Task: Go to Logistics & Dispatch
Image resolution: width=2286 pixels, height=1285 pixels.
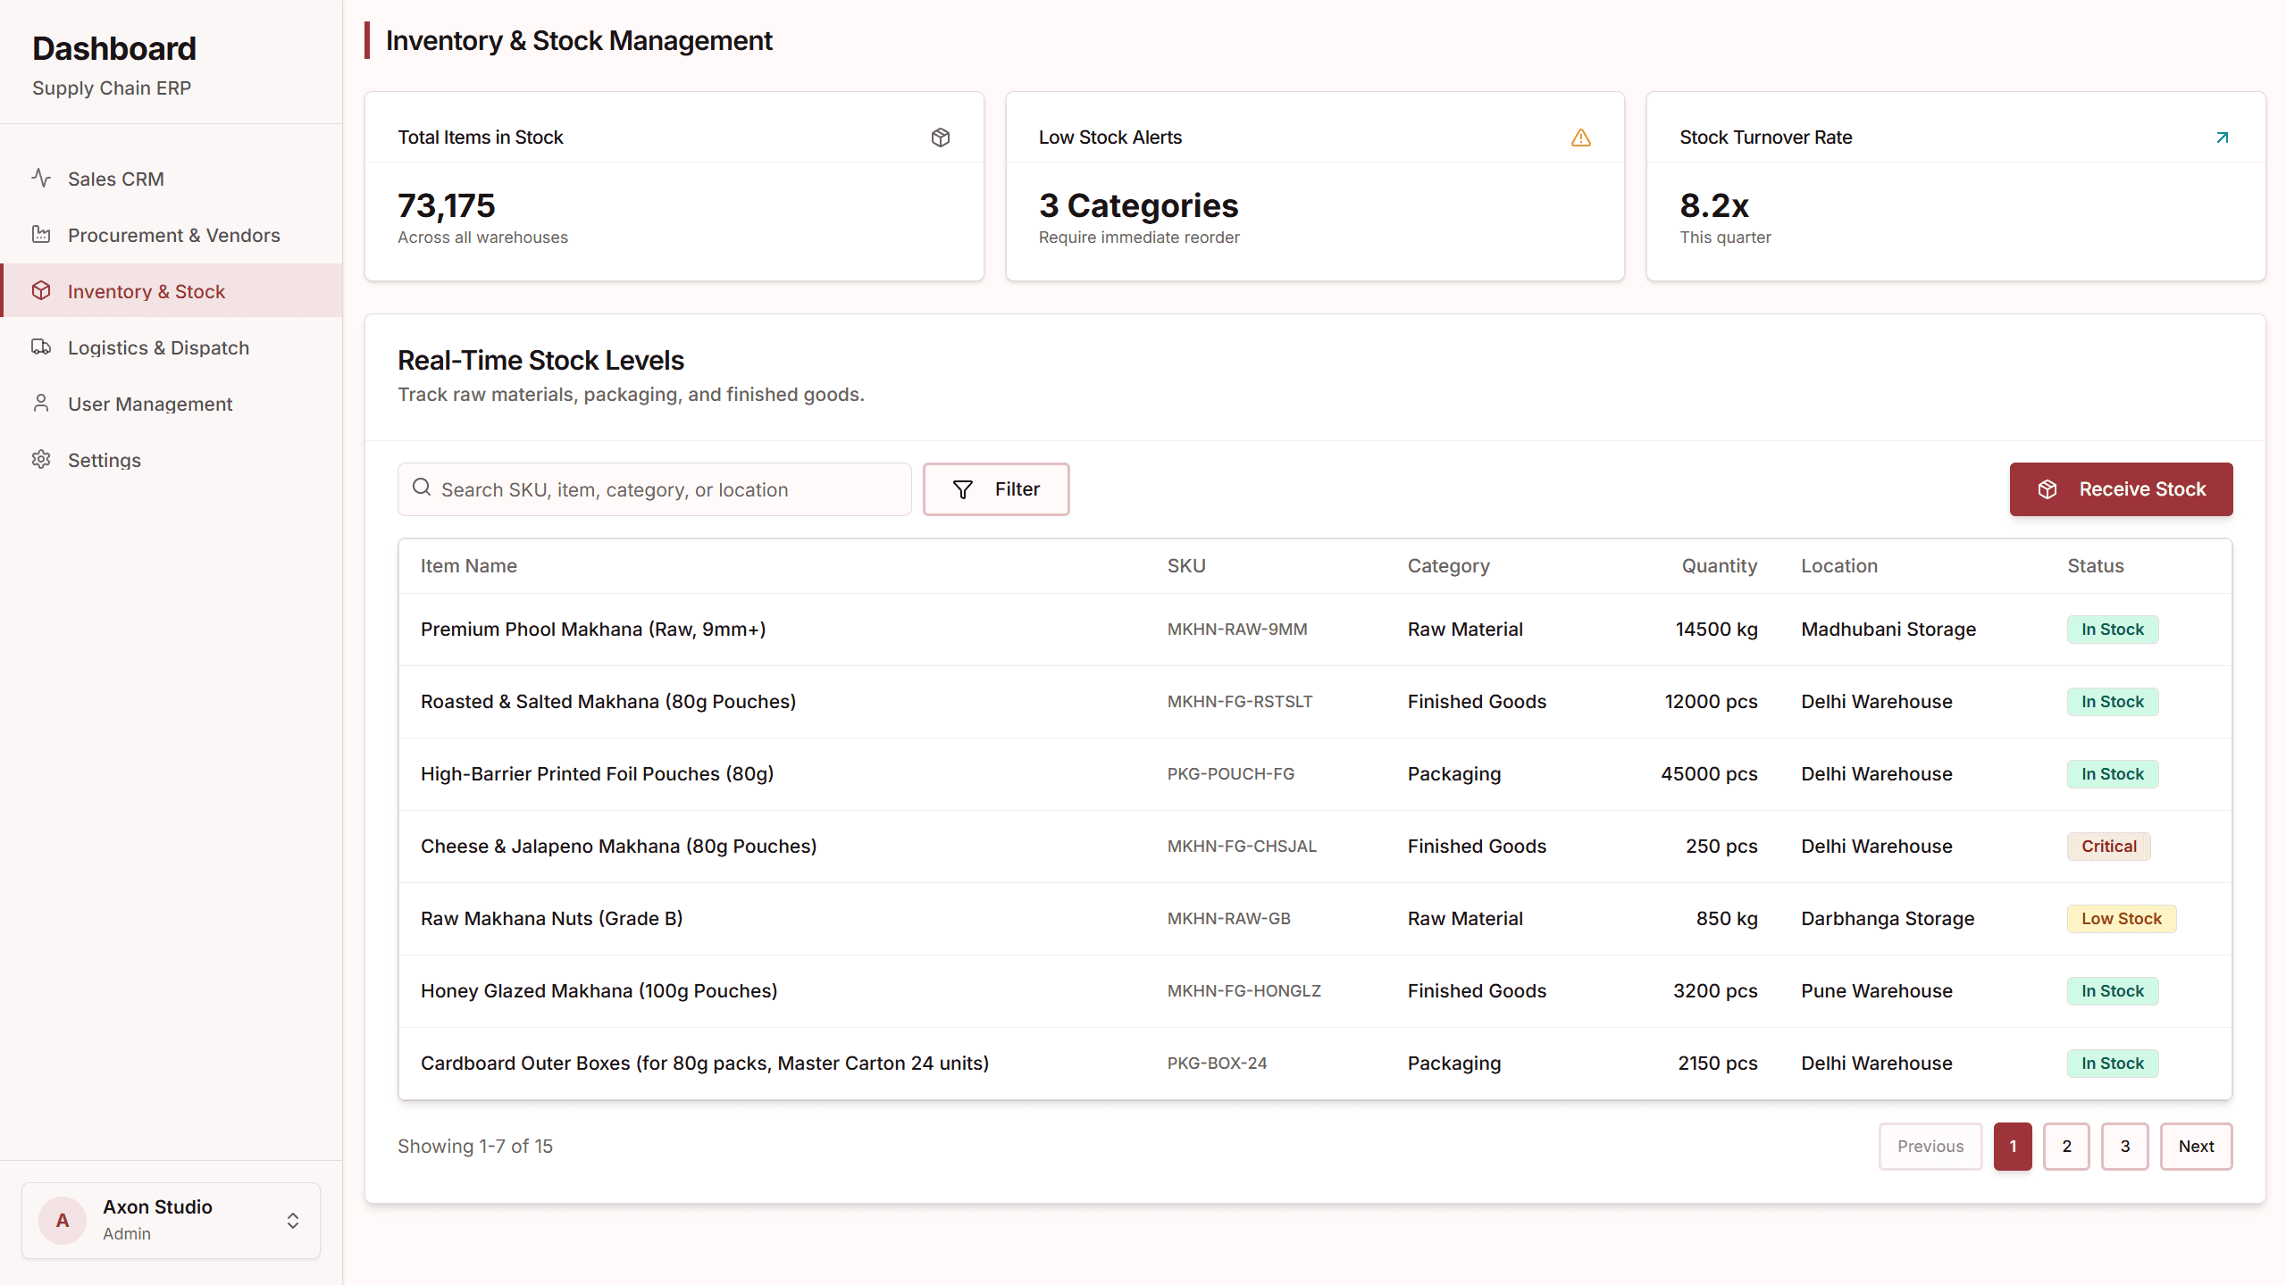Action: 172,347
